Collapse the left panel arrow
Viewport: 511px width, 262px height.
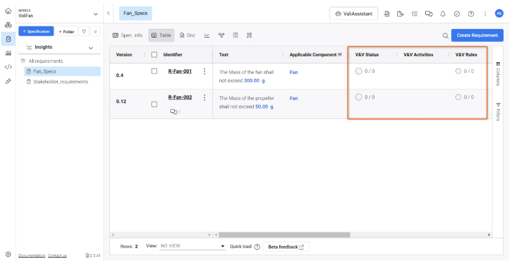click(108, 14)
